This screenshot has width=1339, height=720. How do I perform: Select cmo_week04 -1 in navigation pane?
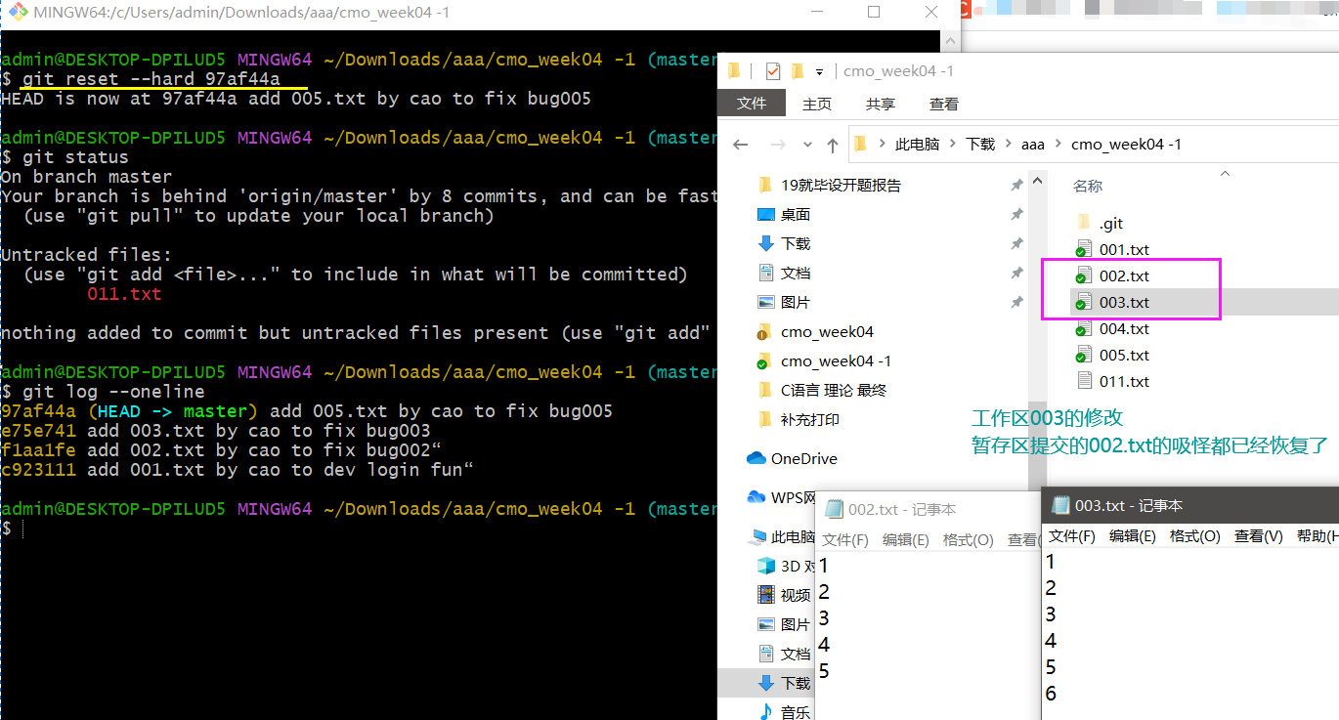pyautogui.click(x=836, y=360)
